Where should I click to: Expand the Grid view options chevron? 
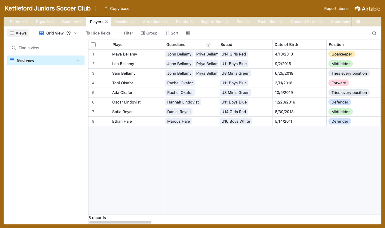pos(76,33)
